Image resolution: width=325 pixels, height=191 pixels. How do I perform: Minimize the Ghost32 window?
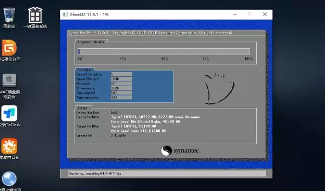pos(235,15)
